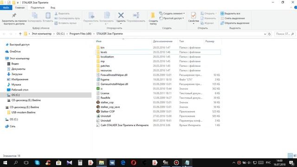The image size is (297, 167).
Task: Select the stalker_cop_save icon file
Action: [x=110, y=107]
